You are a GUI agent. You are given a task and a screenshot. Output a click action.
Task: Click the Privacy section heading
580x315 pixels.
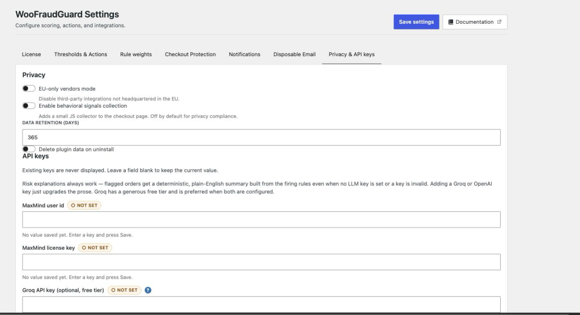pos(33,75)
